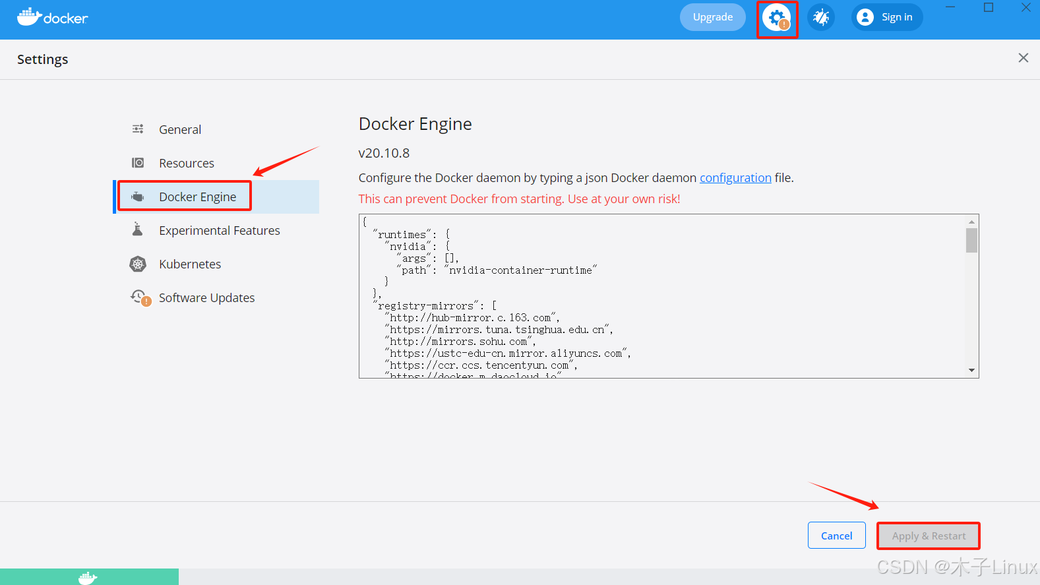Viewport: 1040px width, 585px height.
Task: Click the "http://mirrors.sohu.com" line
Action: 460,341
